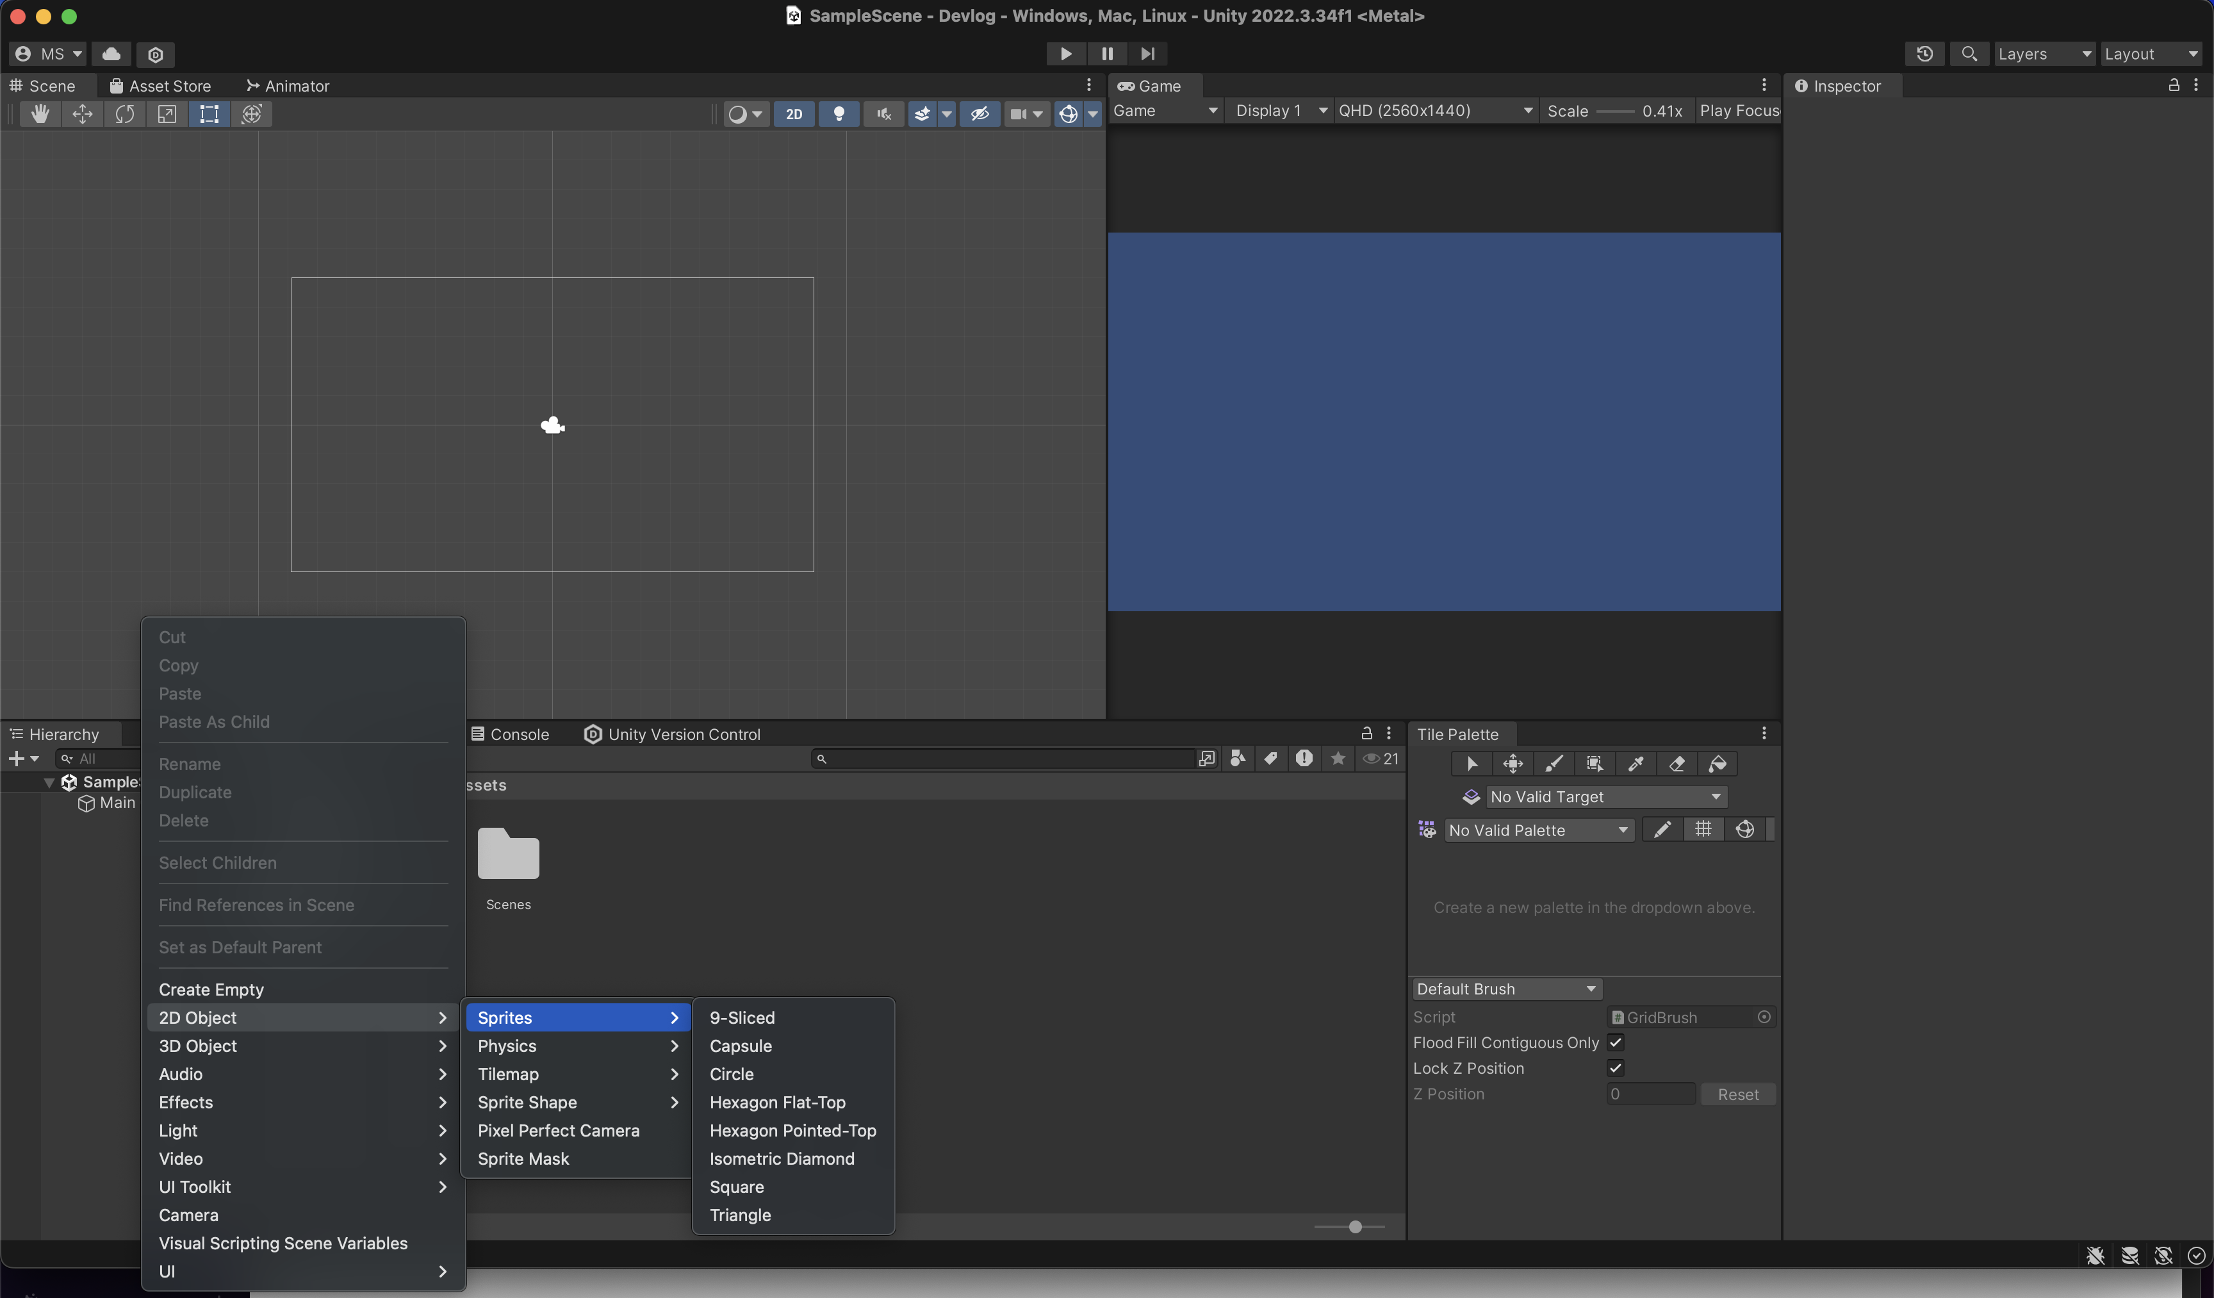The height and width of the screenshot is (1298, 2214).
Task: Adjust the asset icon size slider
Action: pos(1355,1227)
